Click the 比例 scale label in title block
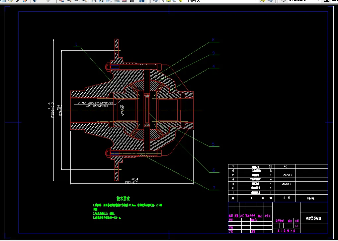The image size is (338, 241). click(x=297, y=221)
